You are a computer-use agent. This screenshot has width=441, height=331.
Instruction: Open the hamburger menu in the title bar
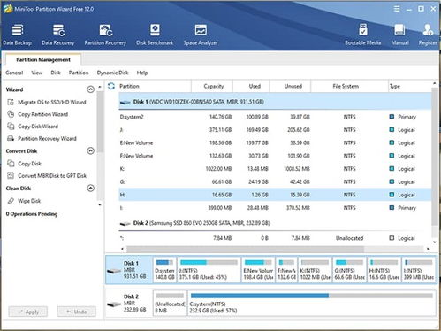[x=397, y=9]
